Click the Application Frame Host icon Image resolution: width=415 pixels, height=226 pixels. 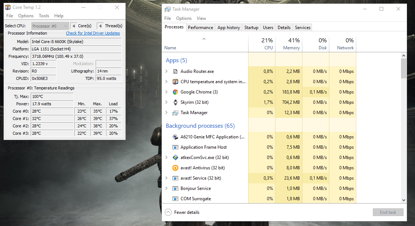(x=175, y=147)
